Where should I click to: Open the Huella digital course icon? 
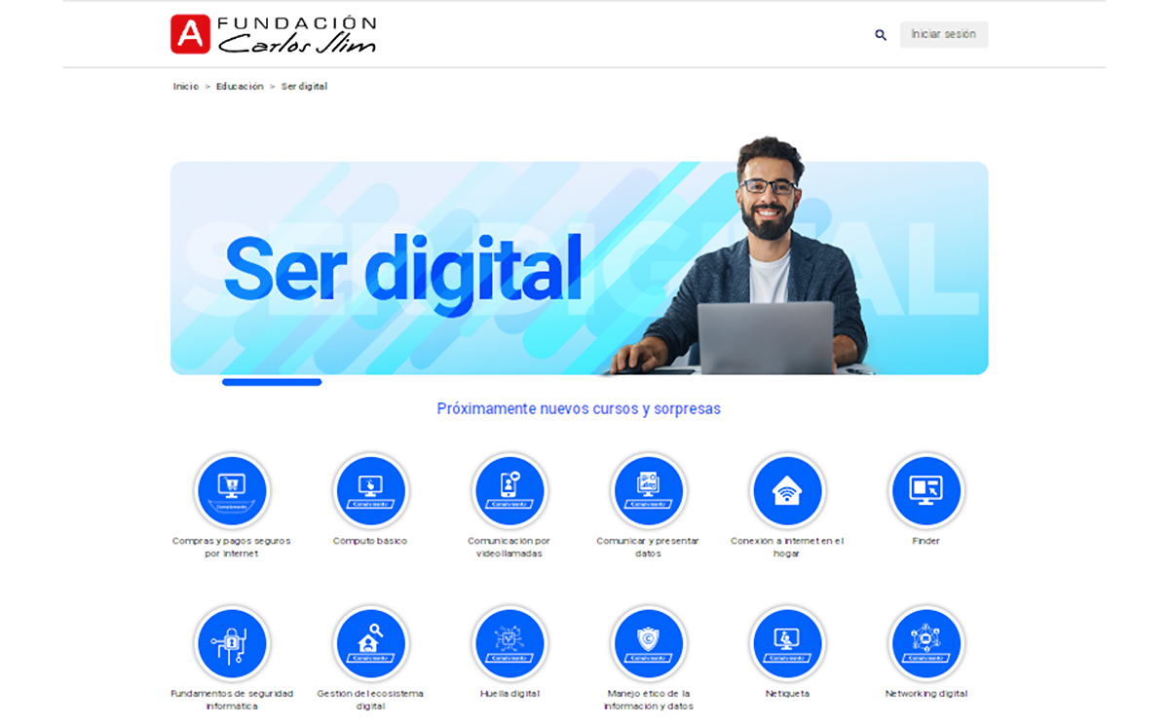click(x=509, y=643)
